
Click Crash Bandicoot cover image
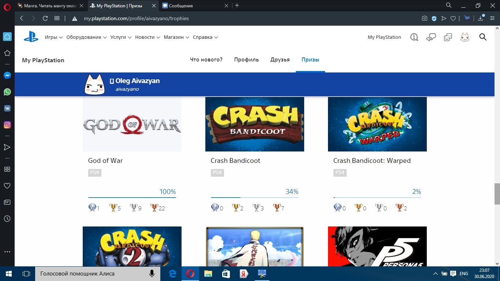pos(255,124)
